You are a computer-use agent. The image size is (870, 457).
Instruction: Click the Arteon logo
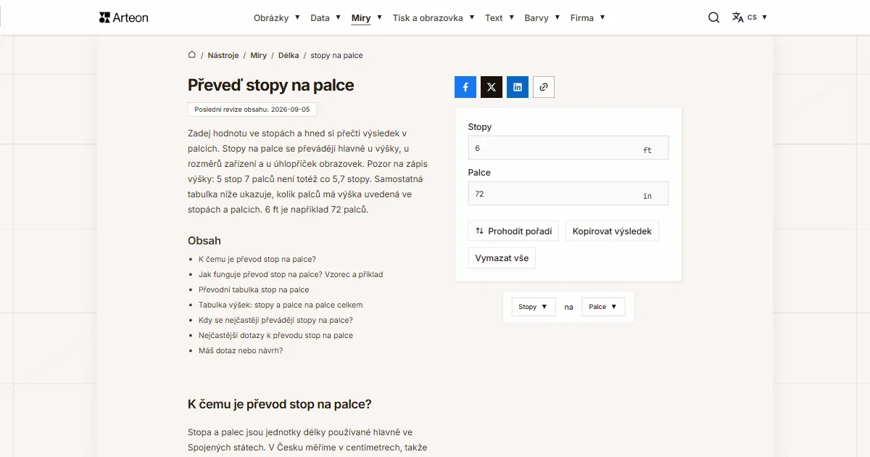123,17
